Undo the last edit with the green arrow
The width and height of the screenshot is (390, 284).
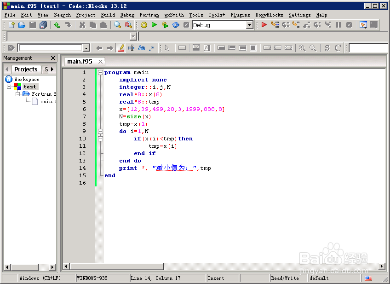(57, 25)
